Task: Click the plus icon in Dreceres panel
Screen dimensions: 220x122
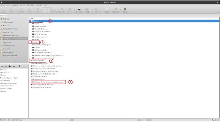Action: click(x=10, y=66)
